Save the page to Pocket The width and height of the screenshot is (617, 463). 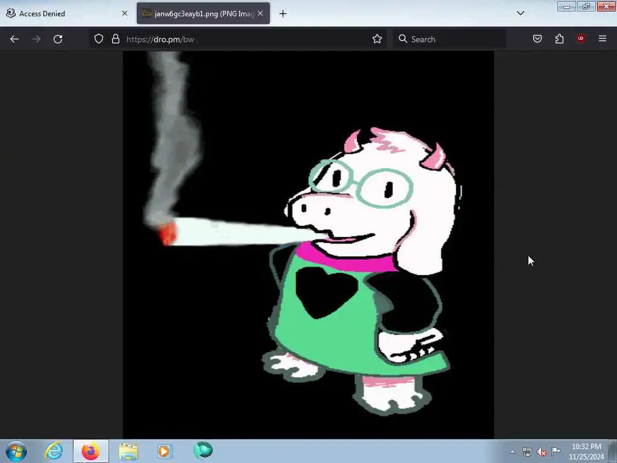[x=537, y=39]
